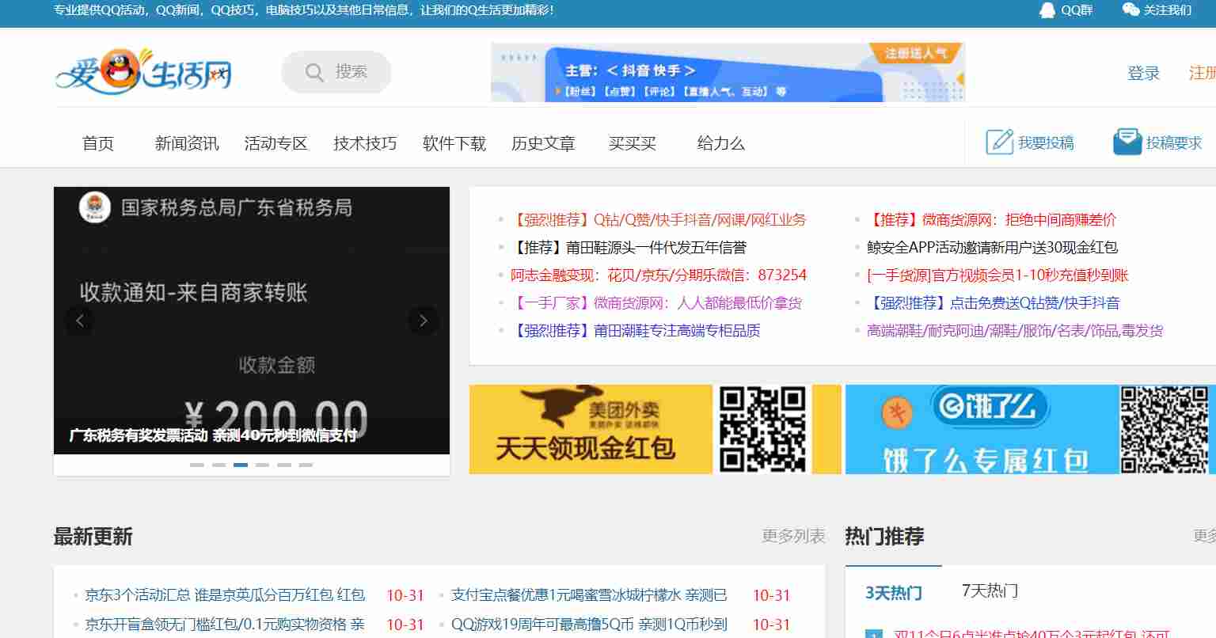Switch to 3天热门 tab
The image size is (1216, 638).
pos(894,592)
